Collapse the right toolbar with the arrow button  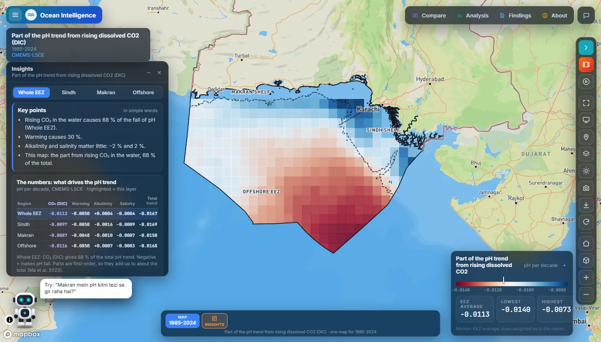tap(586, 47)
